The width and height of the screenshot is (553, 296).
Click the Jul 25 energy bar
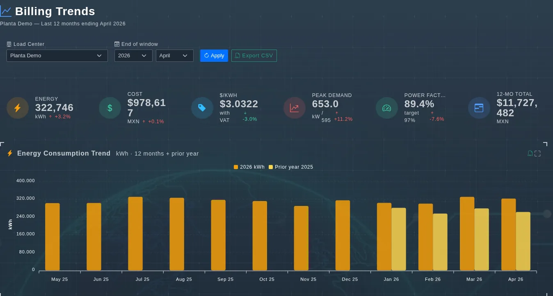135,234
